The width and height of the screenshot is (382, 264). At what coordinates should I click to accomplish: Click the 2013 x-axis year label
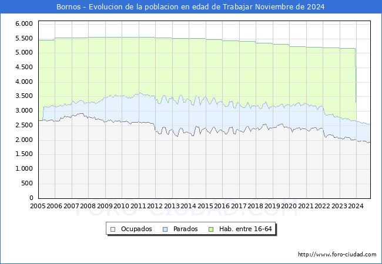tap(172, 206)
